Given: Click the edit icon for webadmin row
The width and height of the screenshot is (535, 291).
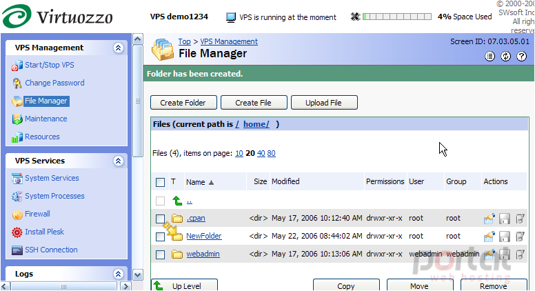Looking at the screenshot, I should (x=520, y=254).
